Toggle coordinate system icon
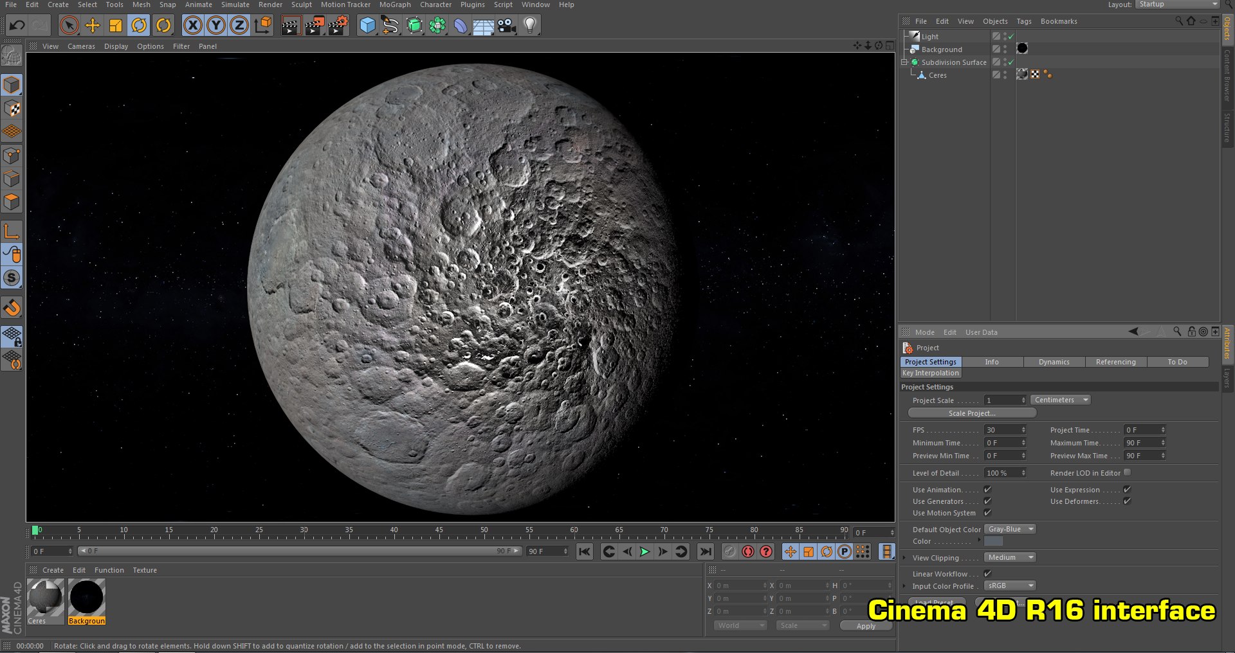The width and height of the screenshot is (1235, 653). tap(262, 26)
